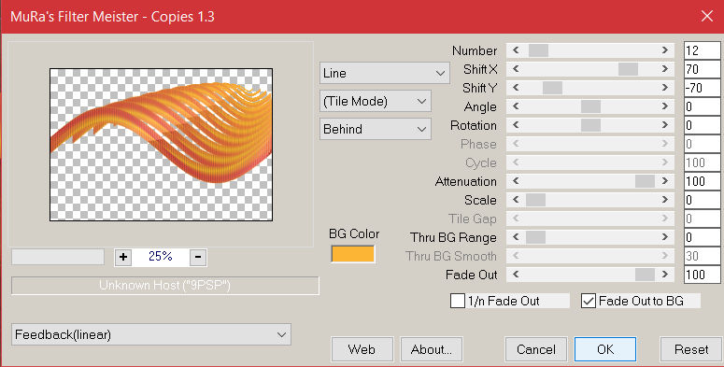The height and width of the screenshot is (367, 724).
Task: Click Reset to restore defaults
Action: coord(691,349)
